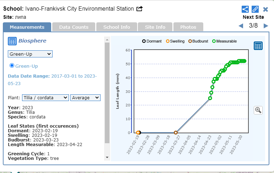This screenshot has height=173, width=274.
Task: Expand the Average dropdown
Action: click(x=85, y=97)
